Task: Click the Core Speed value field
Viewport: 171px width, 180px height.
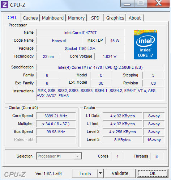Action: [x=56, y=116]
